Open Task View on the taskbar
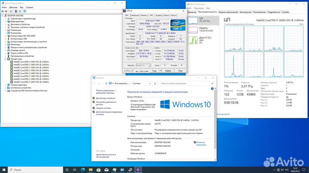This screenshot has width=309, height=173. coord(75,170)
